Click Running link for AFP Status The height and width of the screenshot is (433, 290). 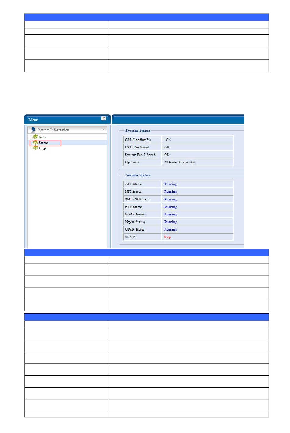pyautogui.click(x=170, y=184)
